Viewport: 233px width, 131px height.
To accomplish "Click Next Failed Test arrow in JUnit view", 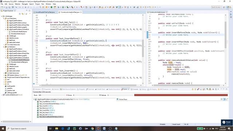I will (193, 89).
